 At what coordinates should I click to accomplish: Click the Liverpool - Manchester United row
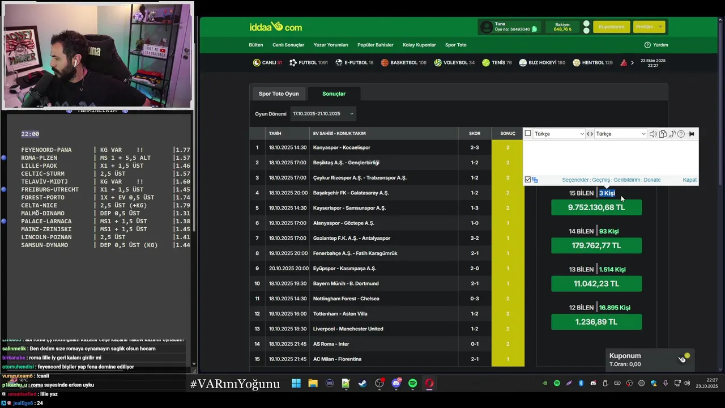point(387,329)
